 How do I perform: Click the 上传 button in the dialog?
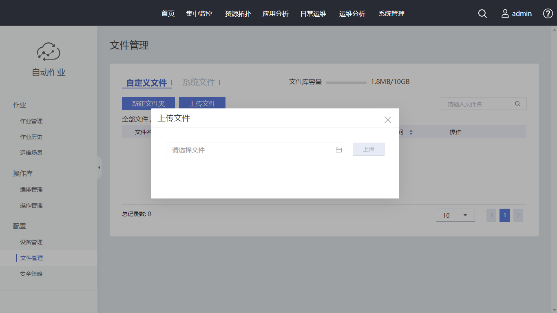click(368, 149)
